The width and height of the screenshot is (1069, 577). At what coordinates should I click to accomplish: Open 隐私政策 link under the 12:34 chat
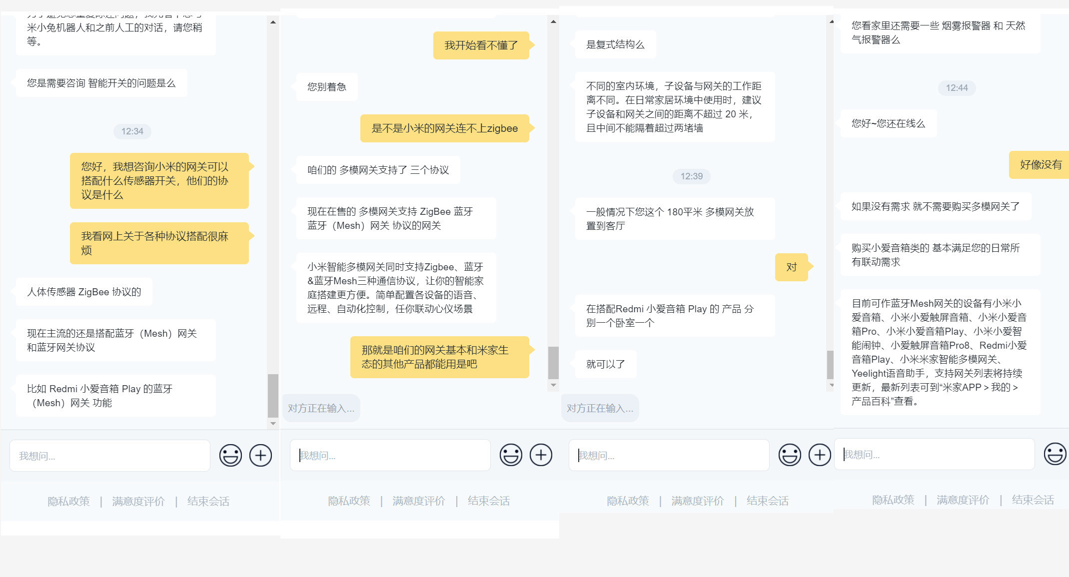pyautogui.click(x=68, y=501)
